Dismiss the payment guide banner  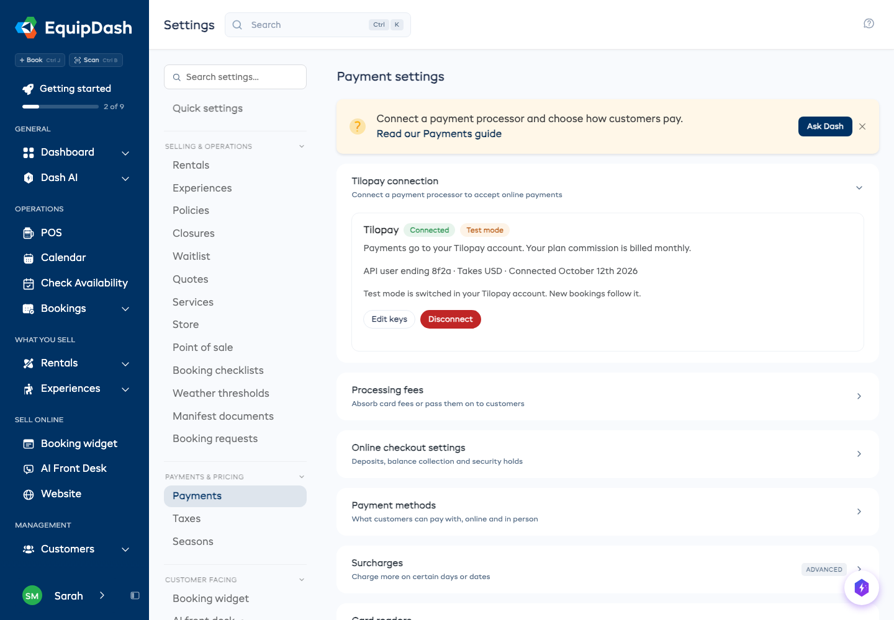tap(862, 126)
